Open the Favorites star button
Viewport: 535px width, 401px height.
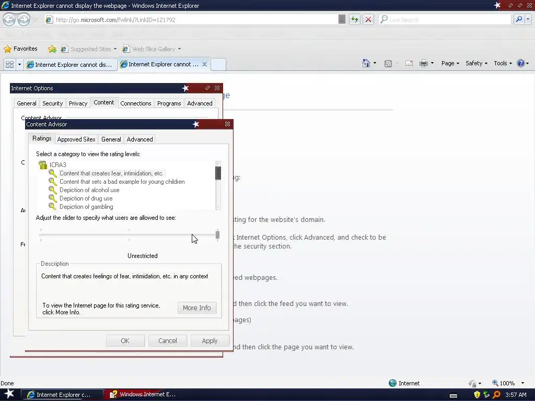click(x=20, y=49)
